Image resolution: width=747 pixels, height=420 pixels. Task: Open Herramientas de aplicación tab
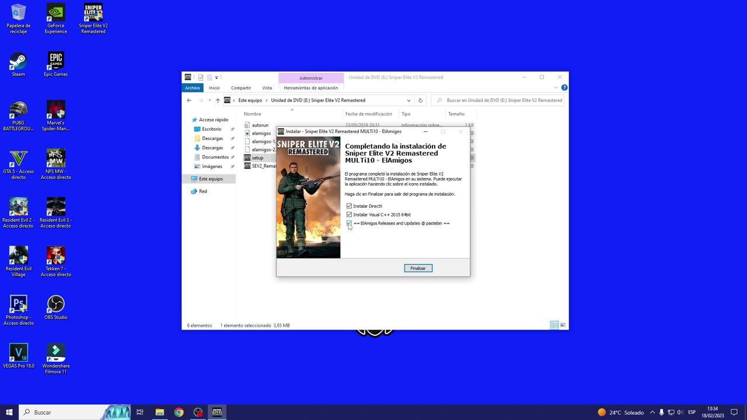311,87
